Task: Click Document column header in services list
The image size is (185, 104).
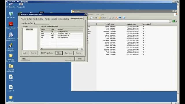Action: coord(70,29)
